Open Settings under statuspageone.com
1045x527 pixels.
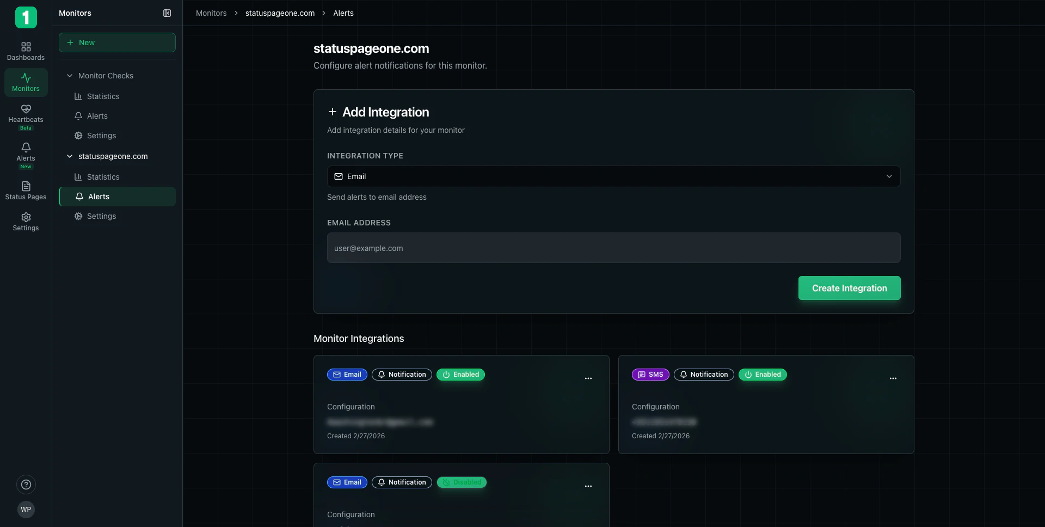coord(117,216)
